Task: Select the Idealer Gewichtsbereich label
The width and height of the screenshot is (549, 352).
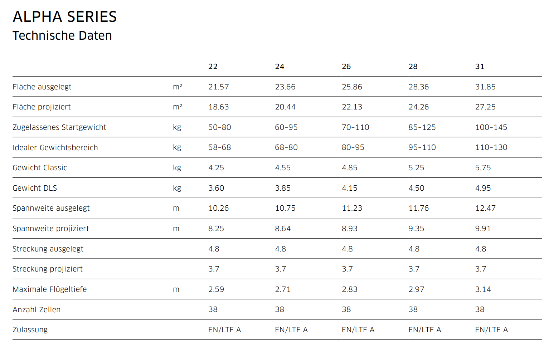Action: (55, 148)
